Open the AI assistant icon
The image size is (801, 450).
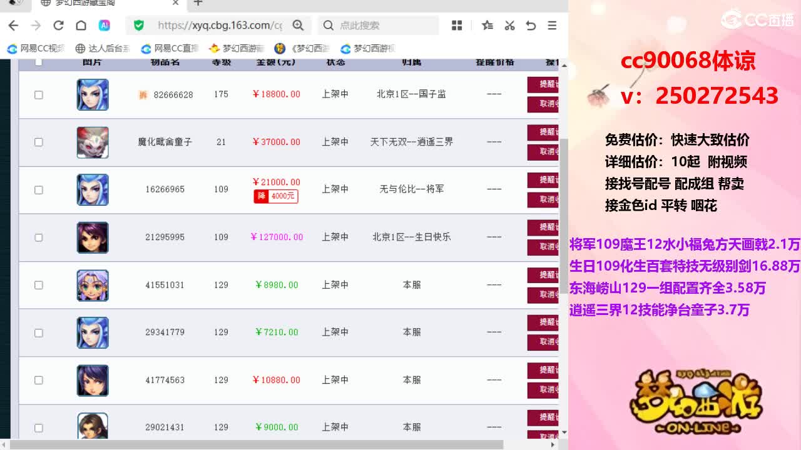click(x=105, y=26)
